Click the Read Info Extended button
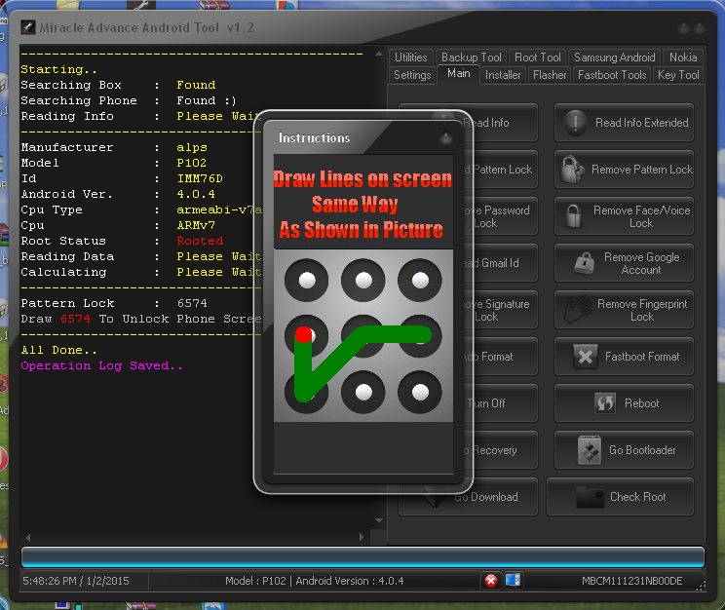Image resolution: width=725 pixels, height=610 pixels. click(x=624, y=123)
